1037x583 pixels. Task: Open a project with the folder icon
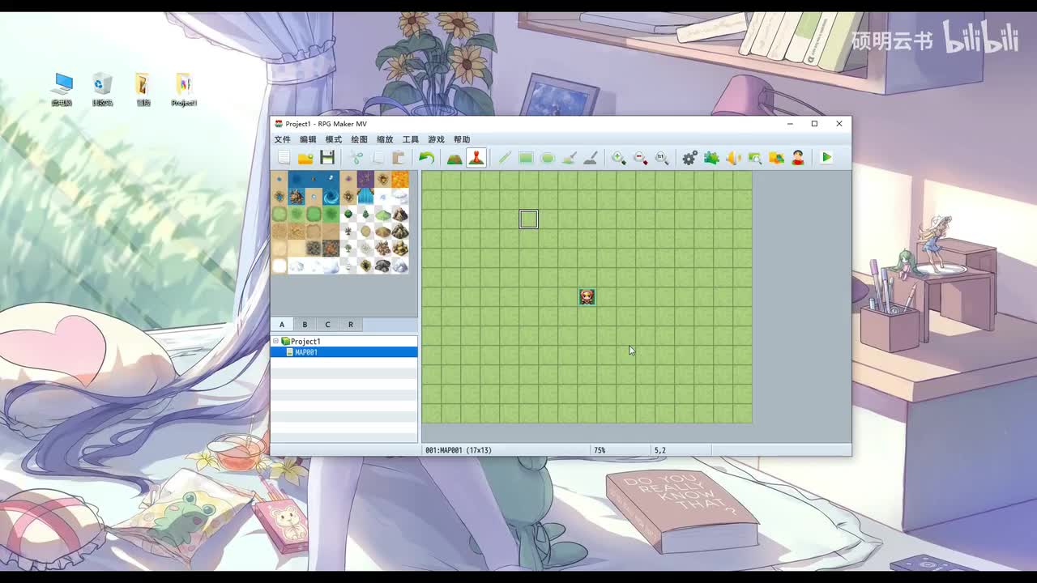click(x=305, y=158)
